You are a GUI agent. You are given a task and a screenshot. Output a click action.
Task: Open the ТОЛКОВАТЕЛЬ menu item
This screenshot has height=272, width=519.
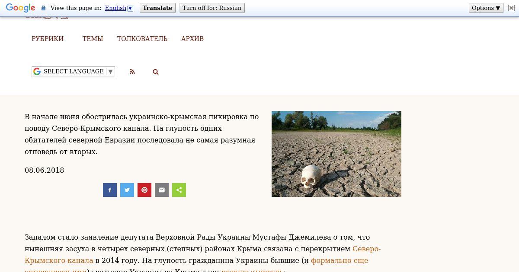[142, 39]
